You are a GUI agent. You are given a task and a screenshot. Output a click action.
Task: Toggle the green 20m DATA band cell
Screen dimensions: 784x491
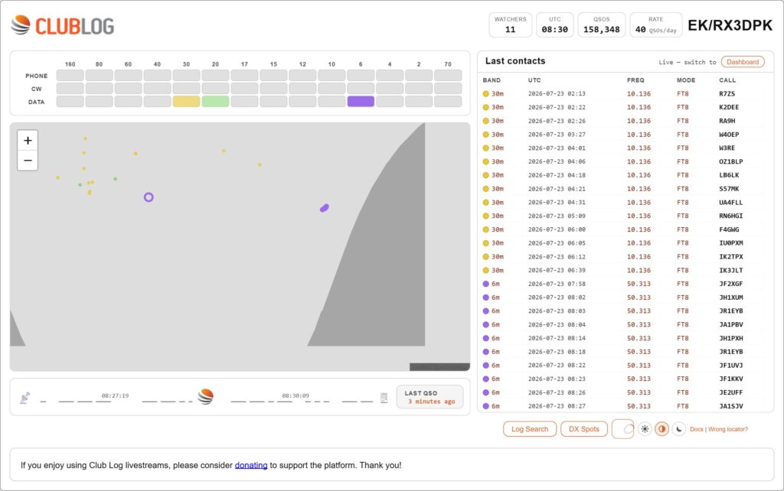point(215,102)
